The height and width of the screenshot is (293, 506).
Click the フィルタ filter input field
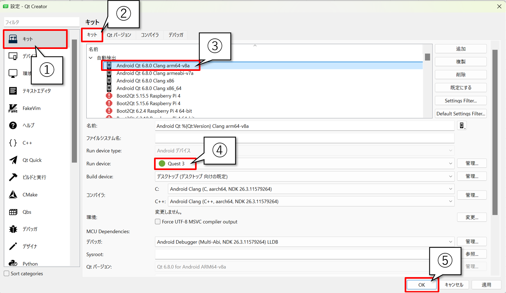point(41,22)
